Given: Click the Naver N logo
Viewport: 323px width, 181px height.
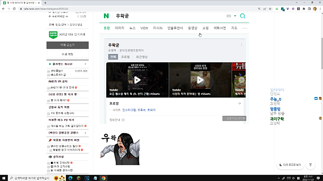Looking at the screenshot, I should (x=106, y=16).
